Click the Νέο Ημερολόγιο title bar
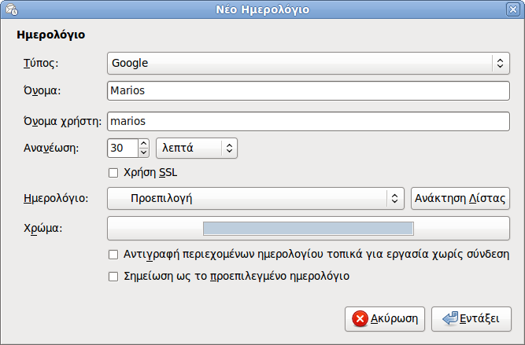The width and height of the screenshot is (525, 345). tap(263, 9)
